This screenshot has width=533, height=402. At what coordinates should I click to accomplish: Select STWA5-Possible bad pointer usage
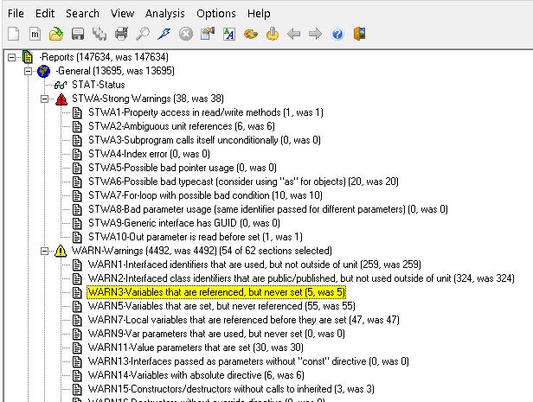(183, 168)
